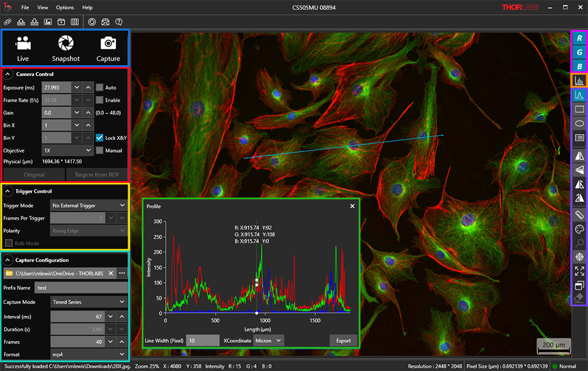The width and height of the screenshot is (588, 371).
Task: Close the Profile window
Action: click(352, 206)
